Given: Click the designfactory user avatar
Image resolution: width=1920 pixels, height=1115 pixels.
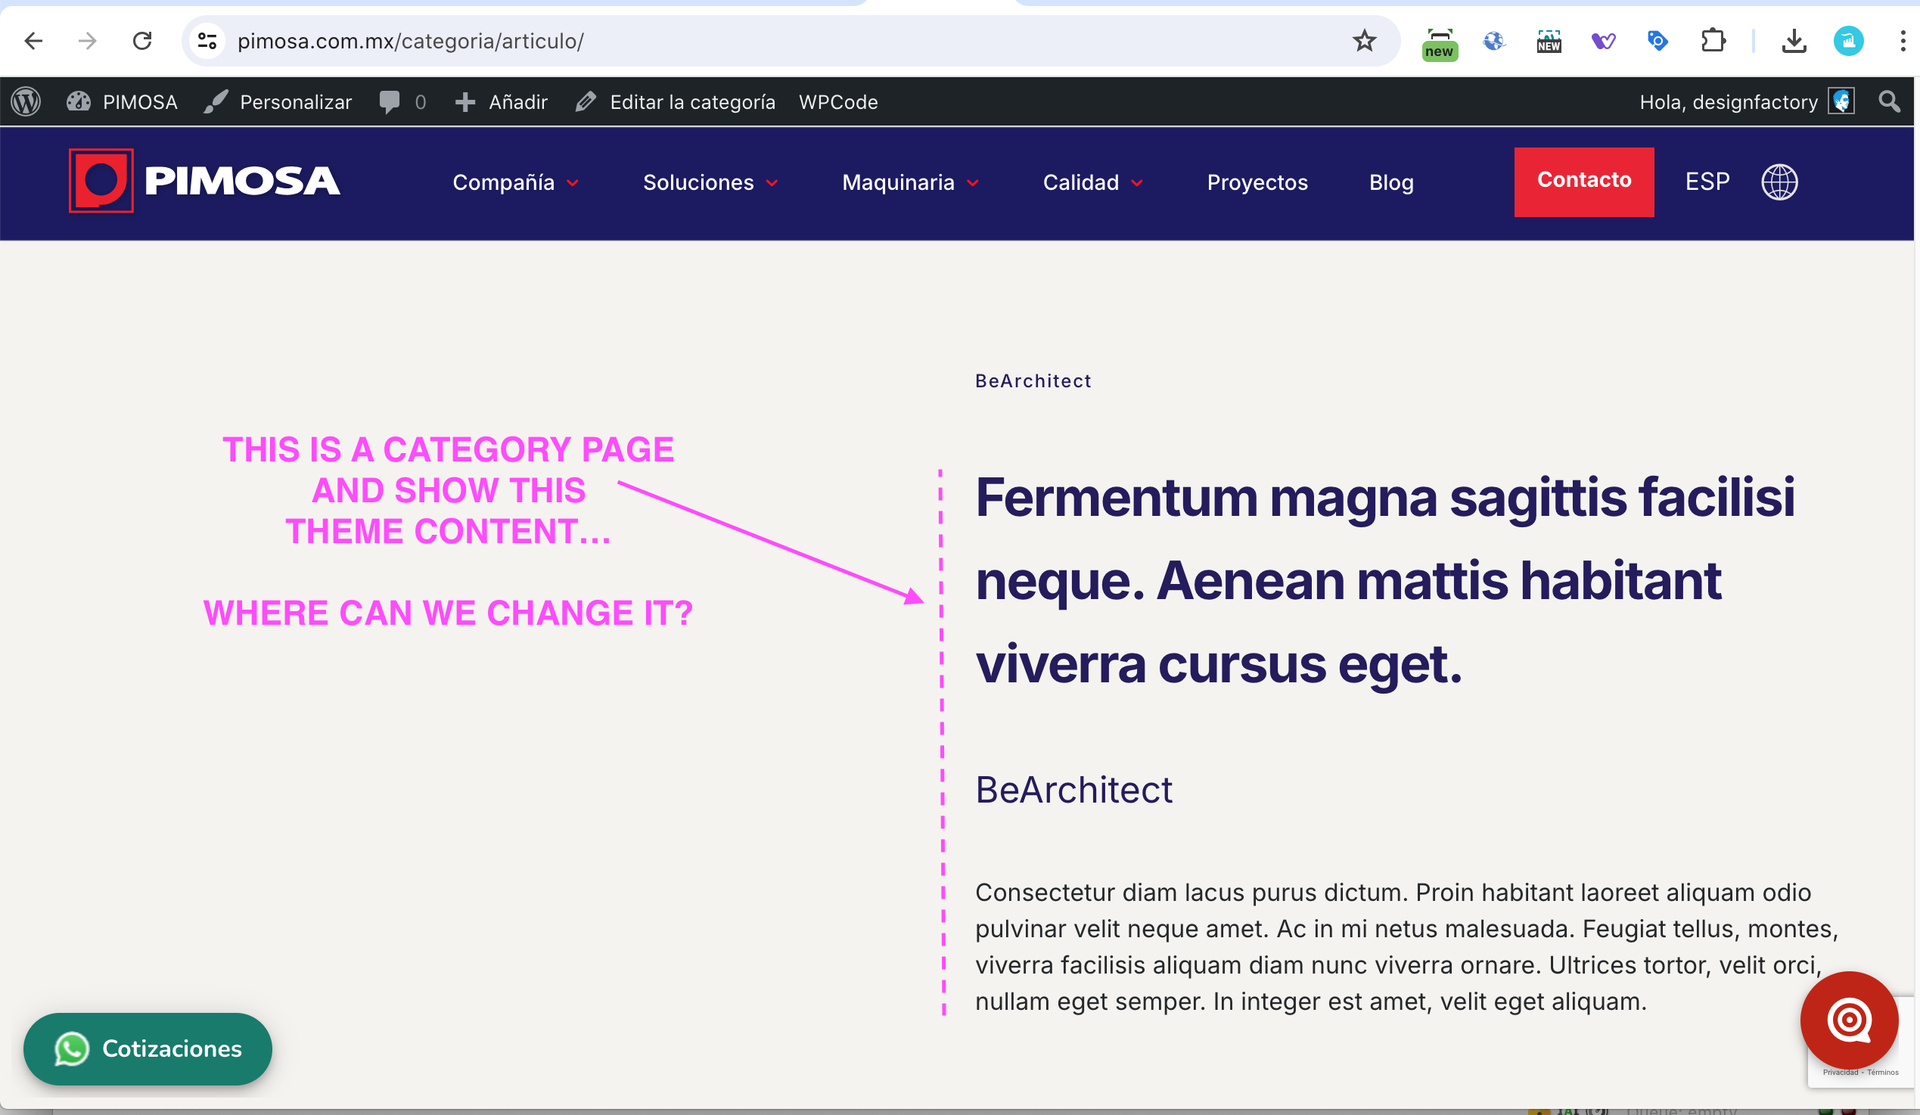Looking at the screenshot, I should pos(1841,101).
